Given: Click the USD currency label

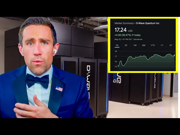Looking at the screenshot, I should click(x=130, y=31).
